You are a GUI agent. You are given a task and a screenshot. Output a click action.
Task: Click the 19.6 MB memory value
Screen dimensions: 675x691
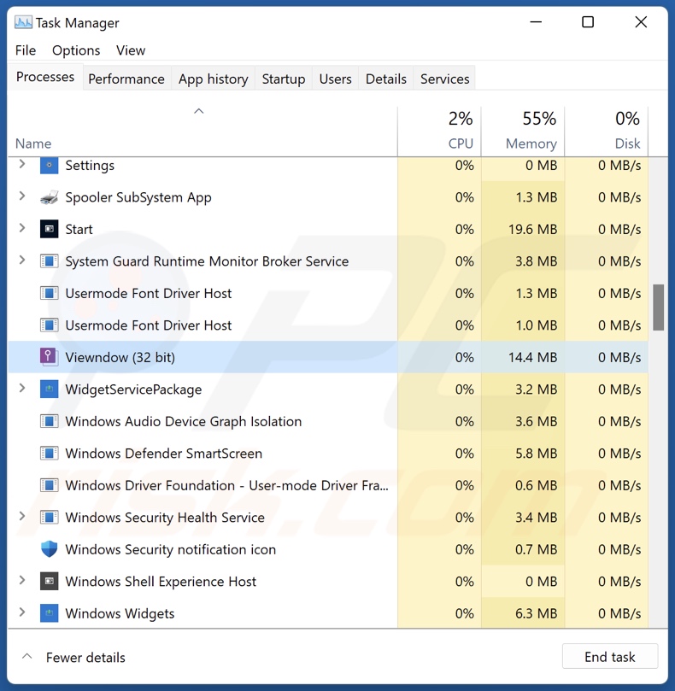(x=532, y=229)
